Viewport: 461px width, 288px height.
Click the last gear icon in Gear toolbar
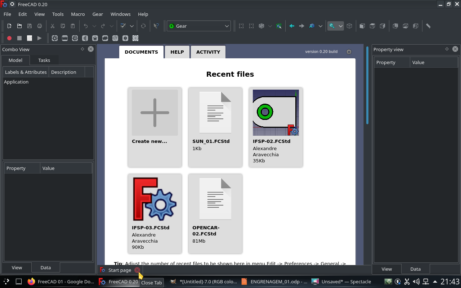click(135, 38)
